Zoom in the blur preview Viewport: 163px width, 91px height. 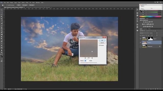tap(92, 58)
